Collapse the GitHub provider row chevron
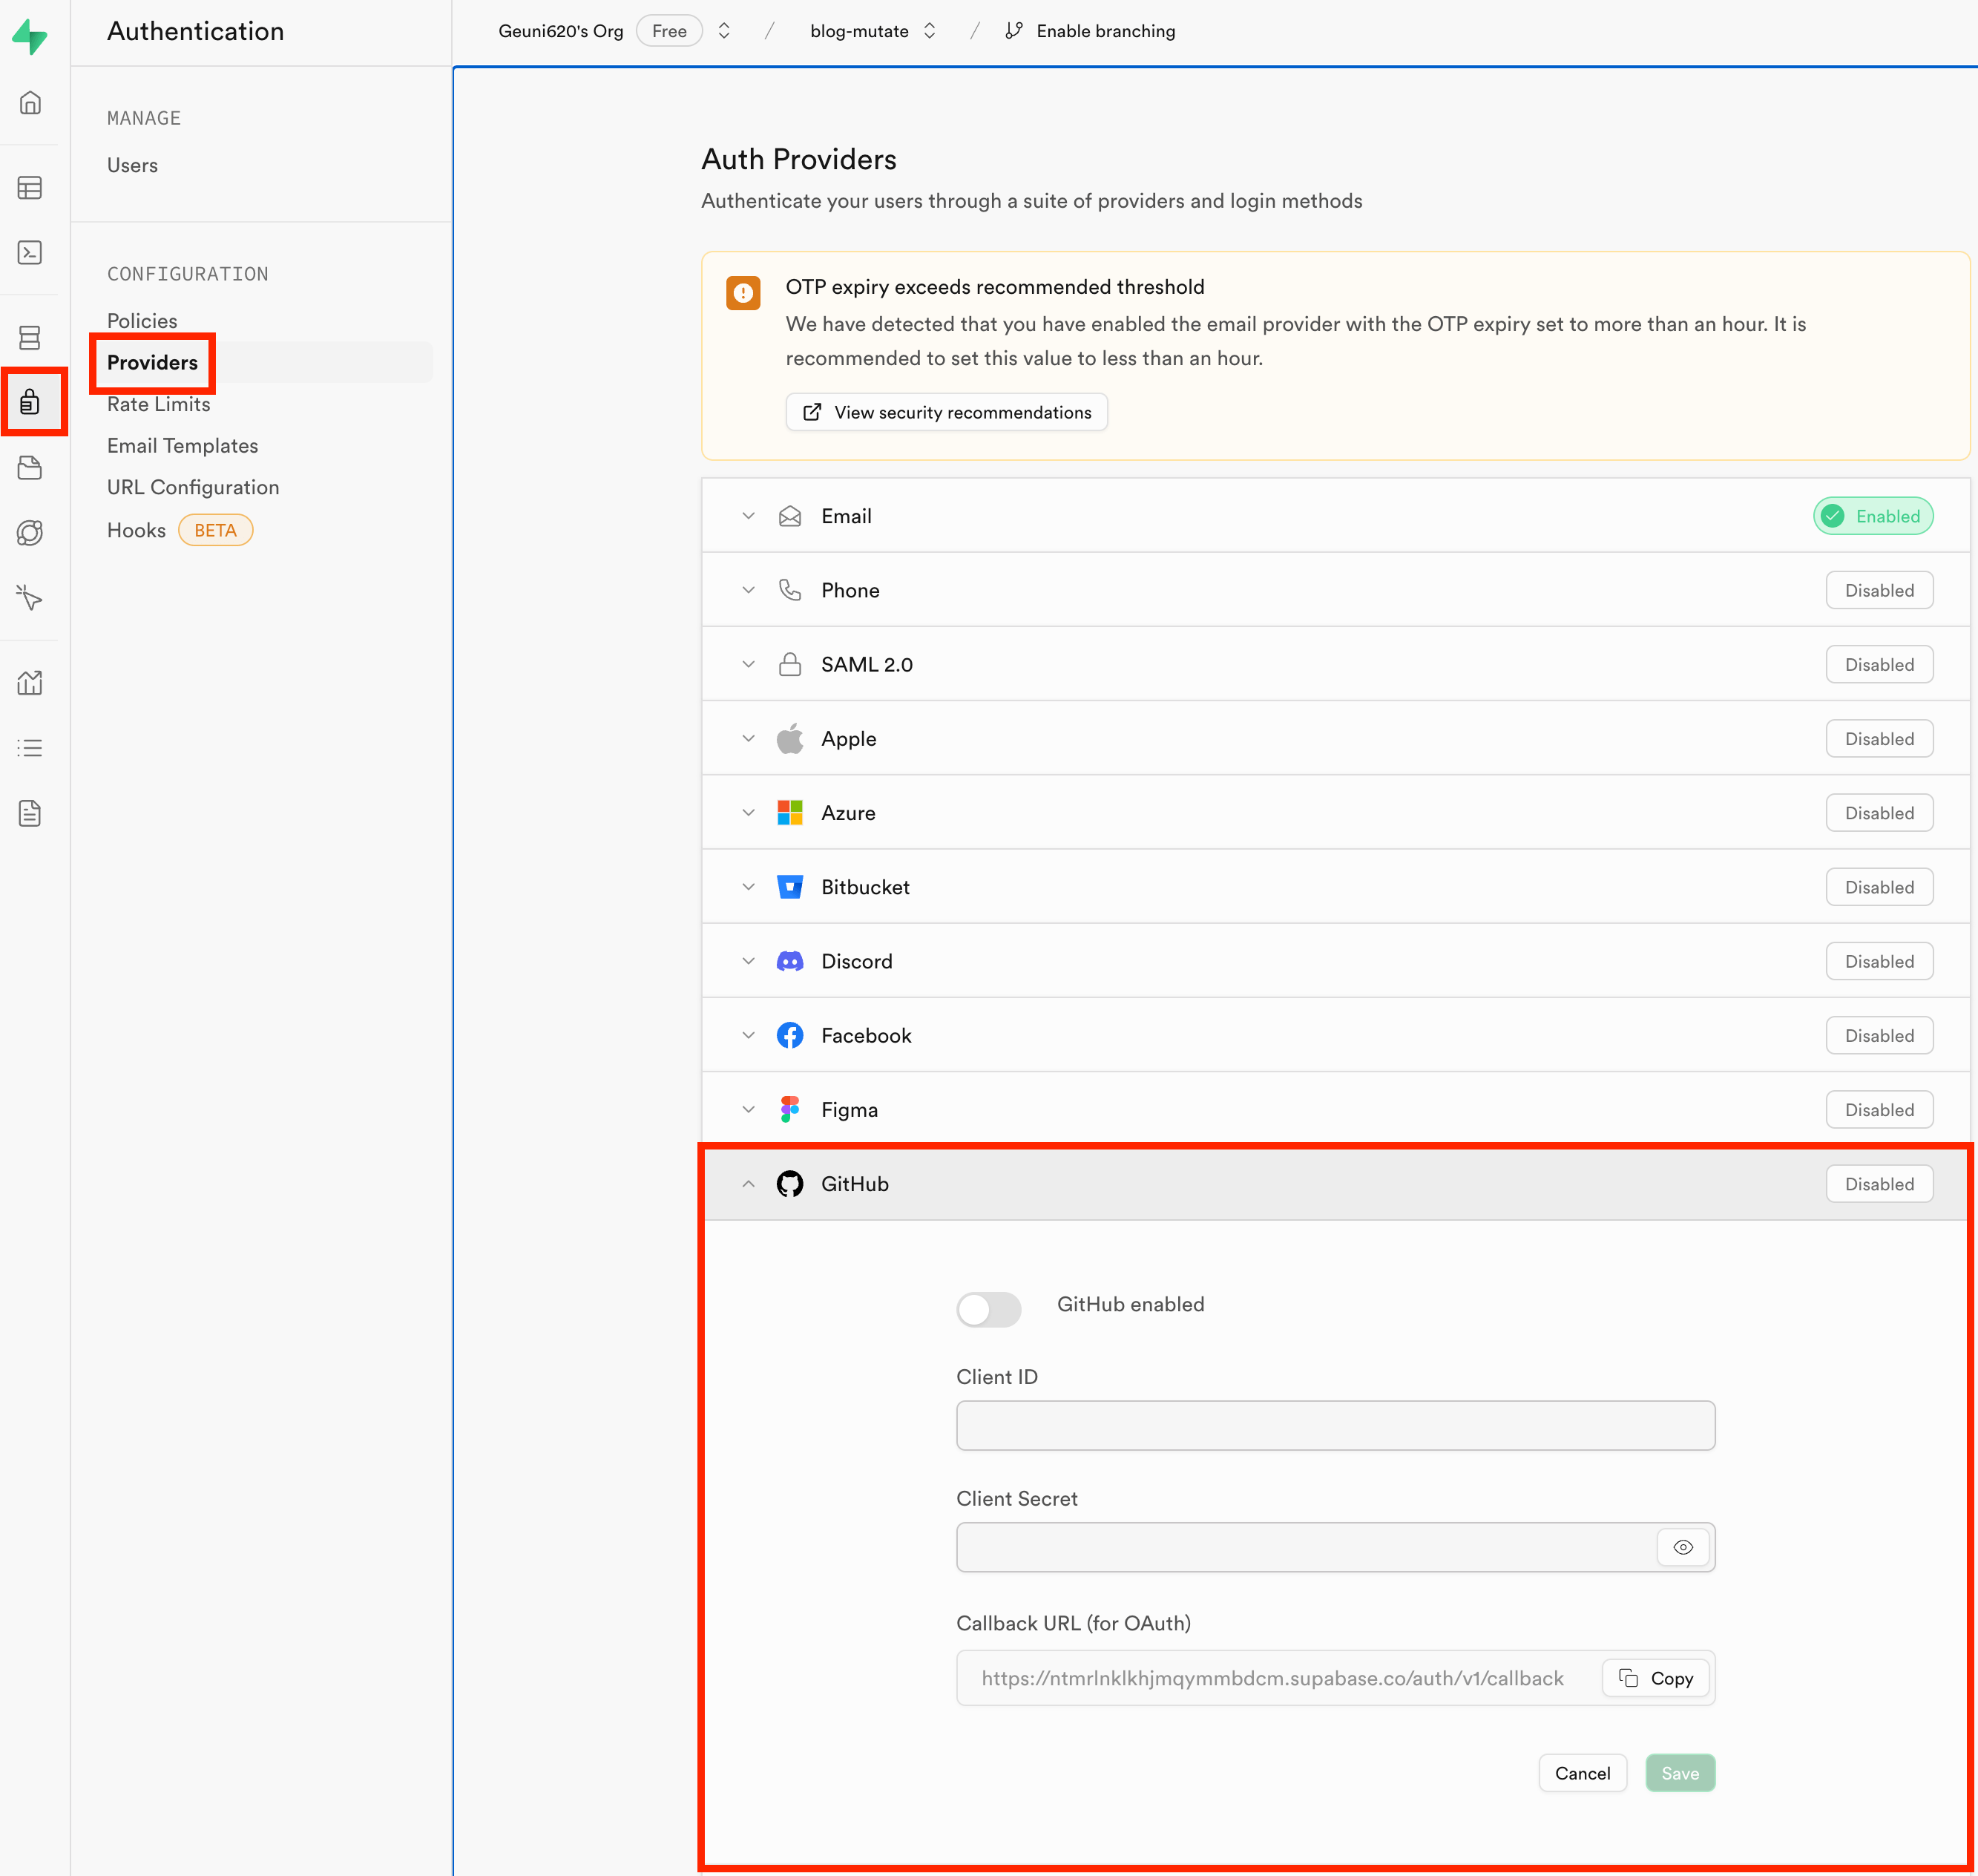Image resolution: width=1978 pixels, height=1876 pixels. coord(748,1184)
